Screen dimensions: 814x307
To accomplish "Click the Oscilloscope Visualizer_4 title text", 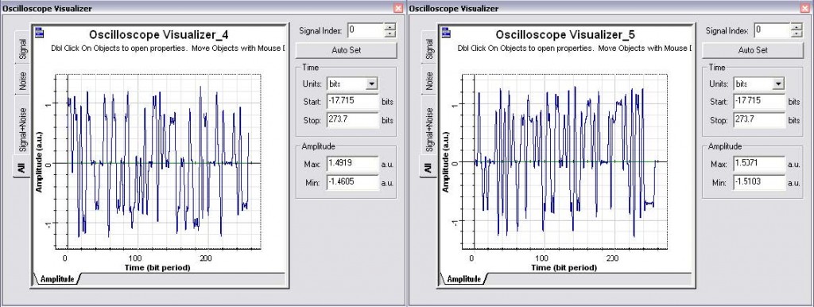I will coord(159,35).
